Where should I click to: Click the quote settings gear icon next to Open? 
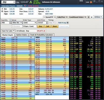(x=2, y=11)
